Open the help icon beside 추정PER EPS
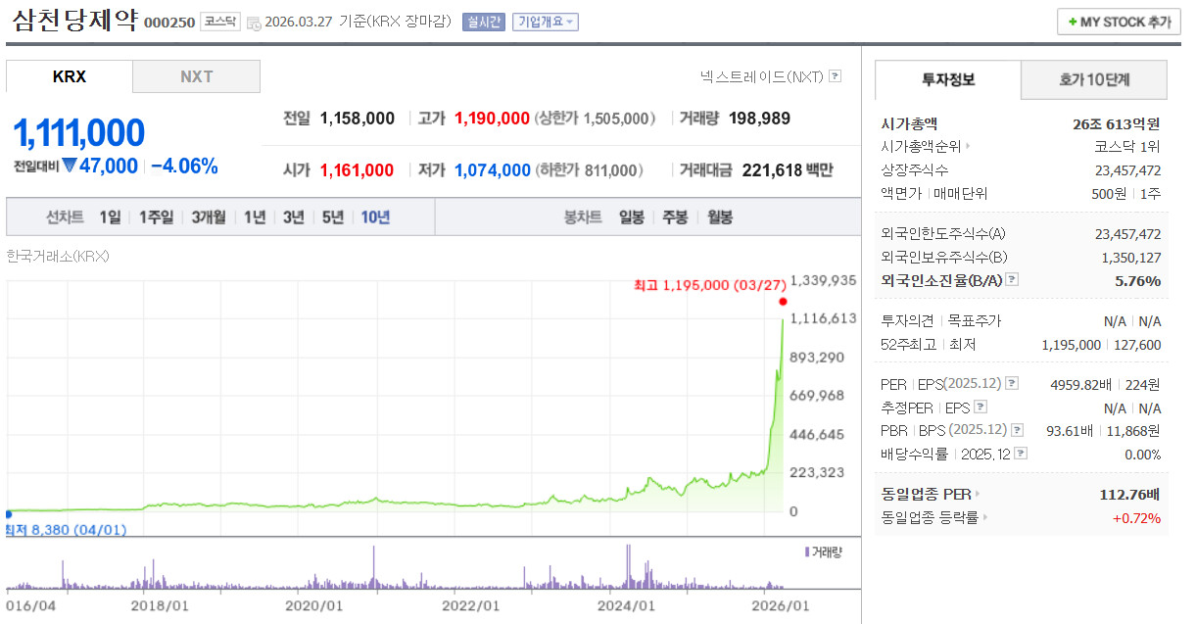This screenshot has width=1196, height=624. (981, 408)
